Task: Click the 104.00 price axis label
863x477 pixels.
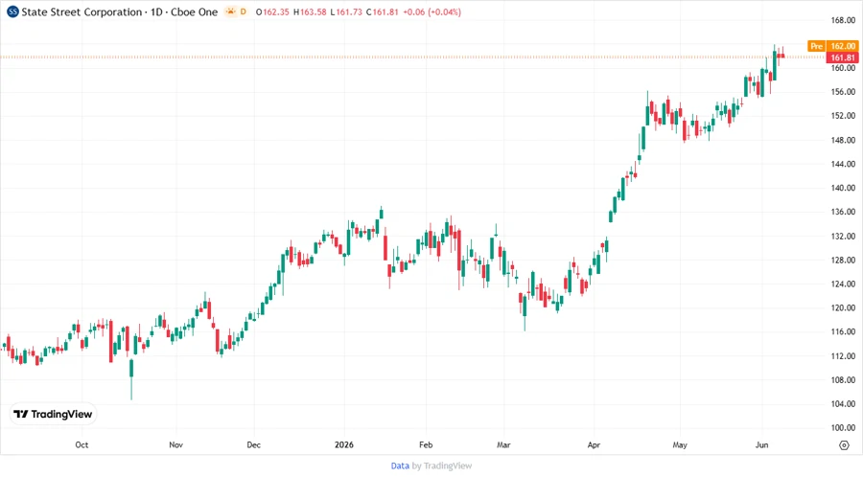Action: (x=843, y=404)
